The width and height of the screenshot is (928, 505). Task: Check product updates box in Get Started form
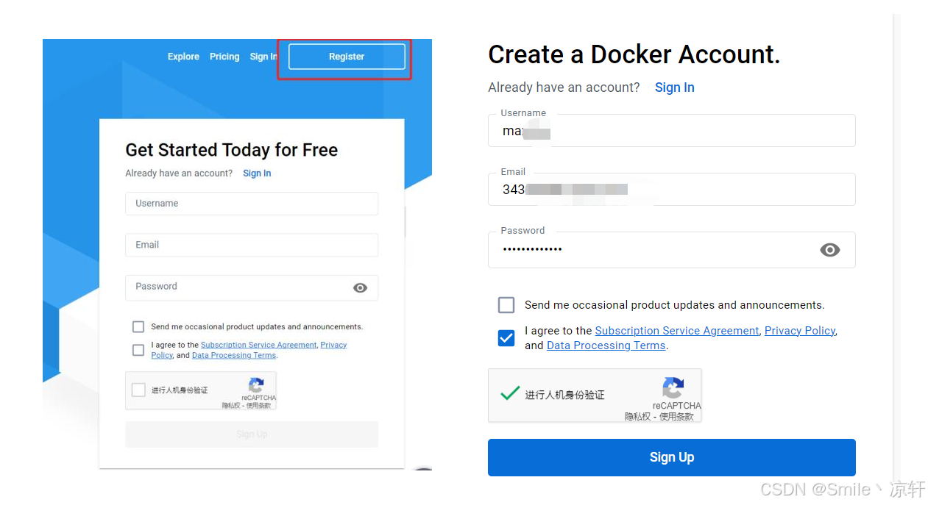coord(138,327)
